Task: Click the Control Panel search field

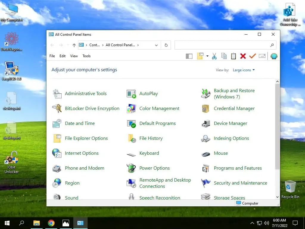Action: coord(225,45)
